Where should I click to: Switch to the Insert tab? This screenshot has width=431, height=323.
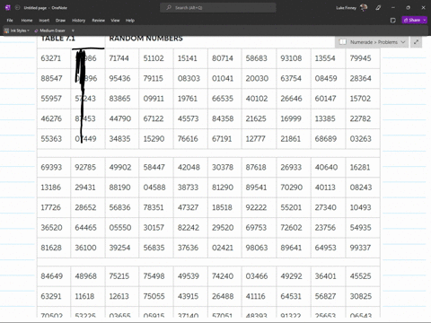coord(44,21)
